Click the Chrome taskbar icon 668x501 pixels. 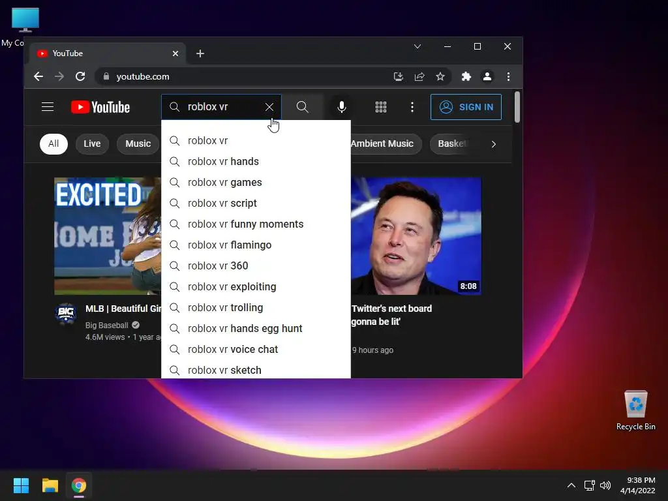79,485
